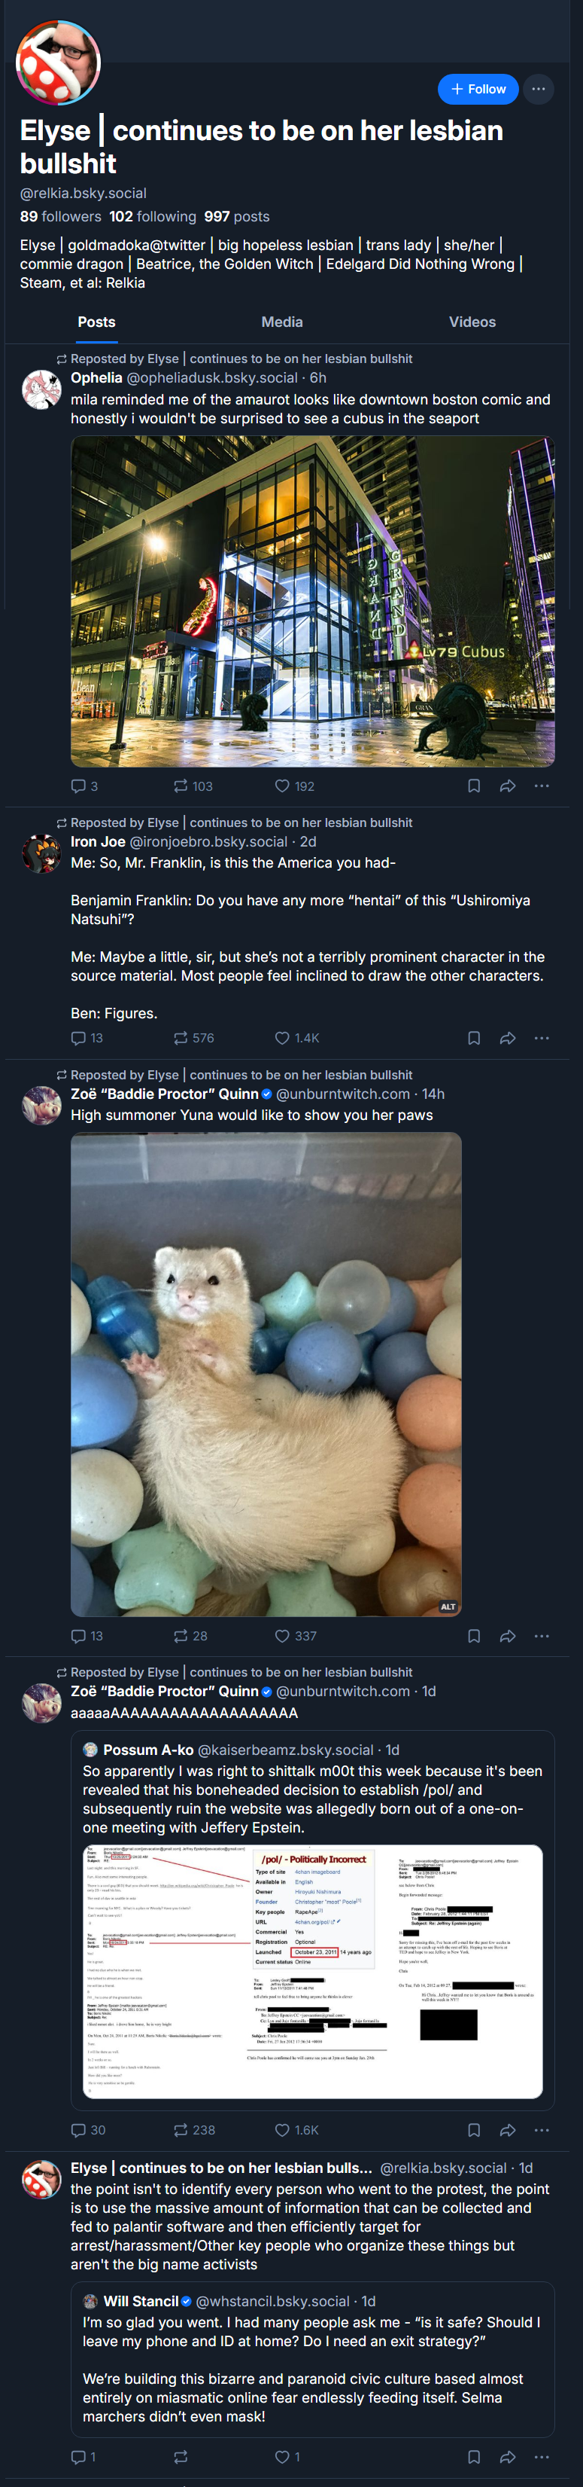The height and width of the screenshot is (2487, 583).
Task: Follow Elyse's profile
Action: click(478, 89)
